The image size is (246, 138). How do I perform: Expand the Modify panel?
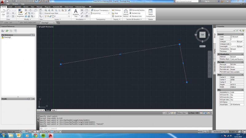(x=27, y=19)
